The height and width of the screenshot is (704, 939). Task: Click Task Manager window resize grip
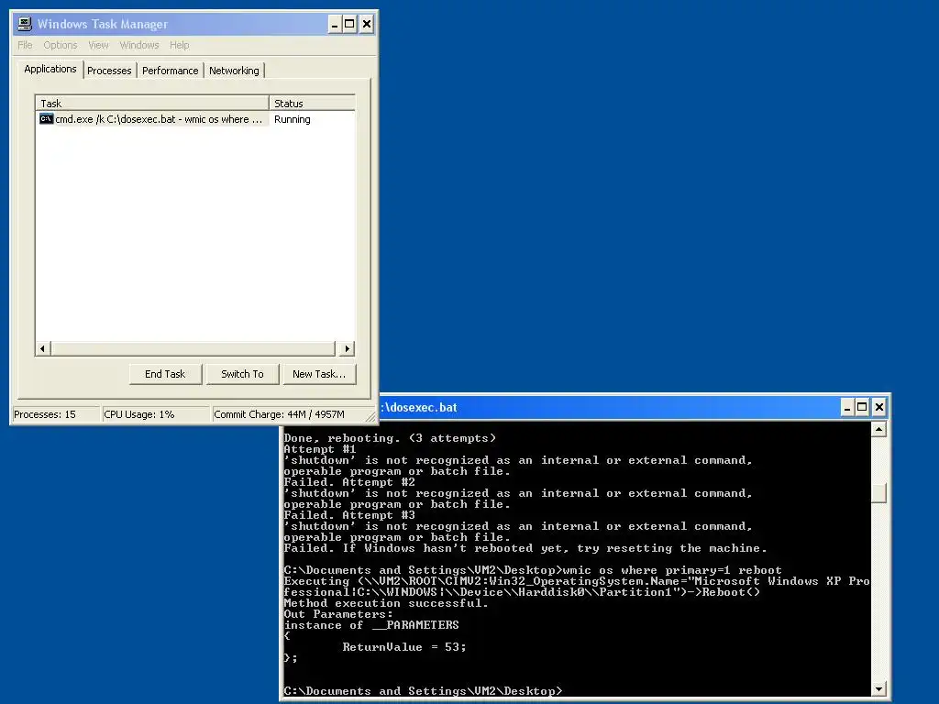370,417
